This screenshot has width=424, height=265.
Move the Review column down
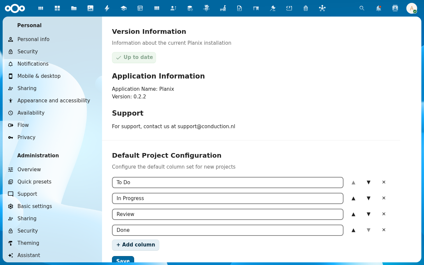coord(369,214)
